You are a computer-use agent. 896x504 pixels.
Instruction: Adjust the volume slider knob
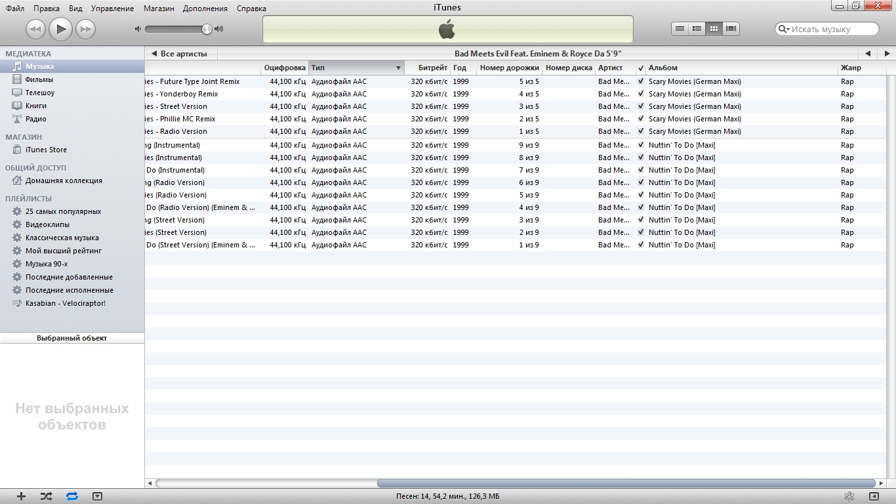pyautogui.click(x=207, y=29)
